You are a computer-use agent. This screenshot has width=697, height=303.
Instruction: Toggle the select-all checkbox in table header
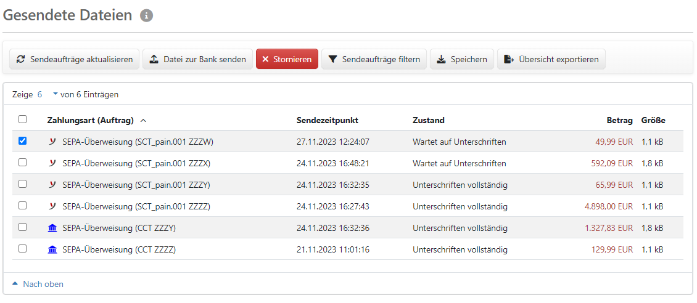(22, 119)
